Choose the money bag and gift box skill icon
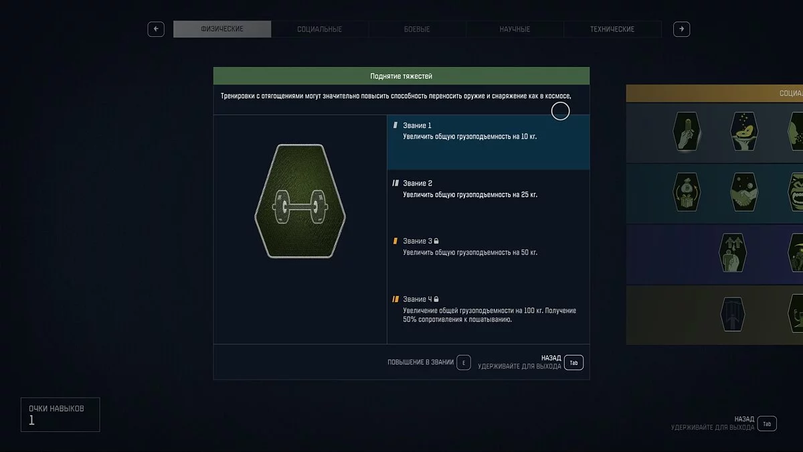Viewport: 803px width, 452px height. [687, 192]
